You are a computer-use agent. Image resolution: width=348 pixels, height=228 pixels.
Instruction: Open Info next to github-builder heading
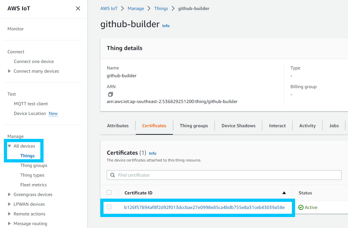(166, 26)
